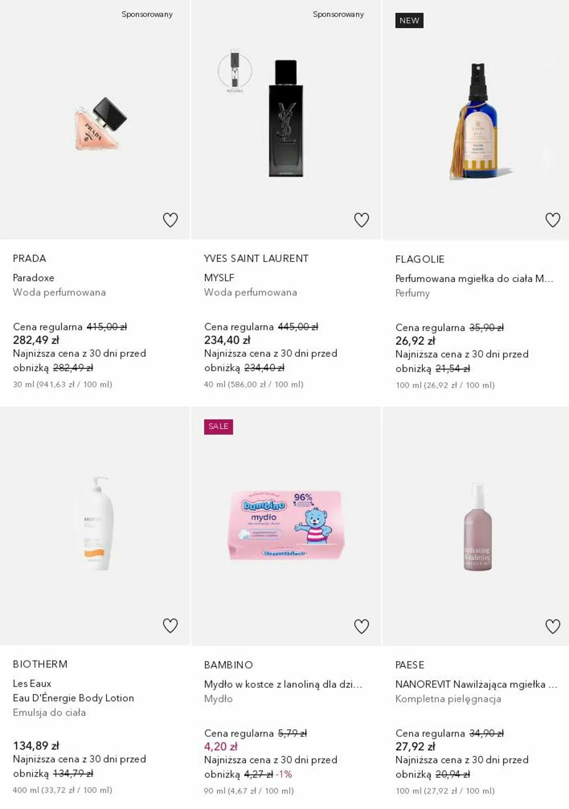Heart the Flagolie body mist
The height and width of the screenshot is (809, 569).
pyautogui.click(x=553, y=220)
